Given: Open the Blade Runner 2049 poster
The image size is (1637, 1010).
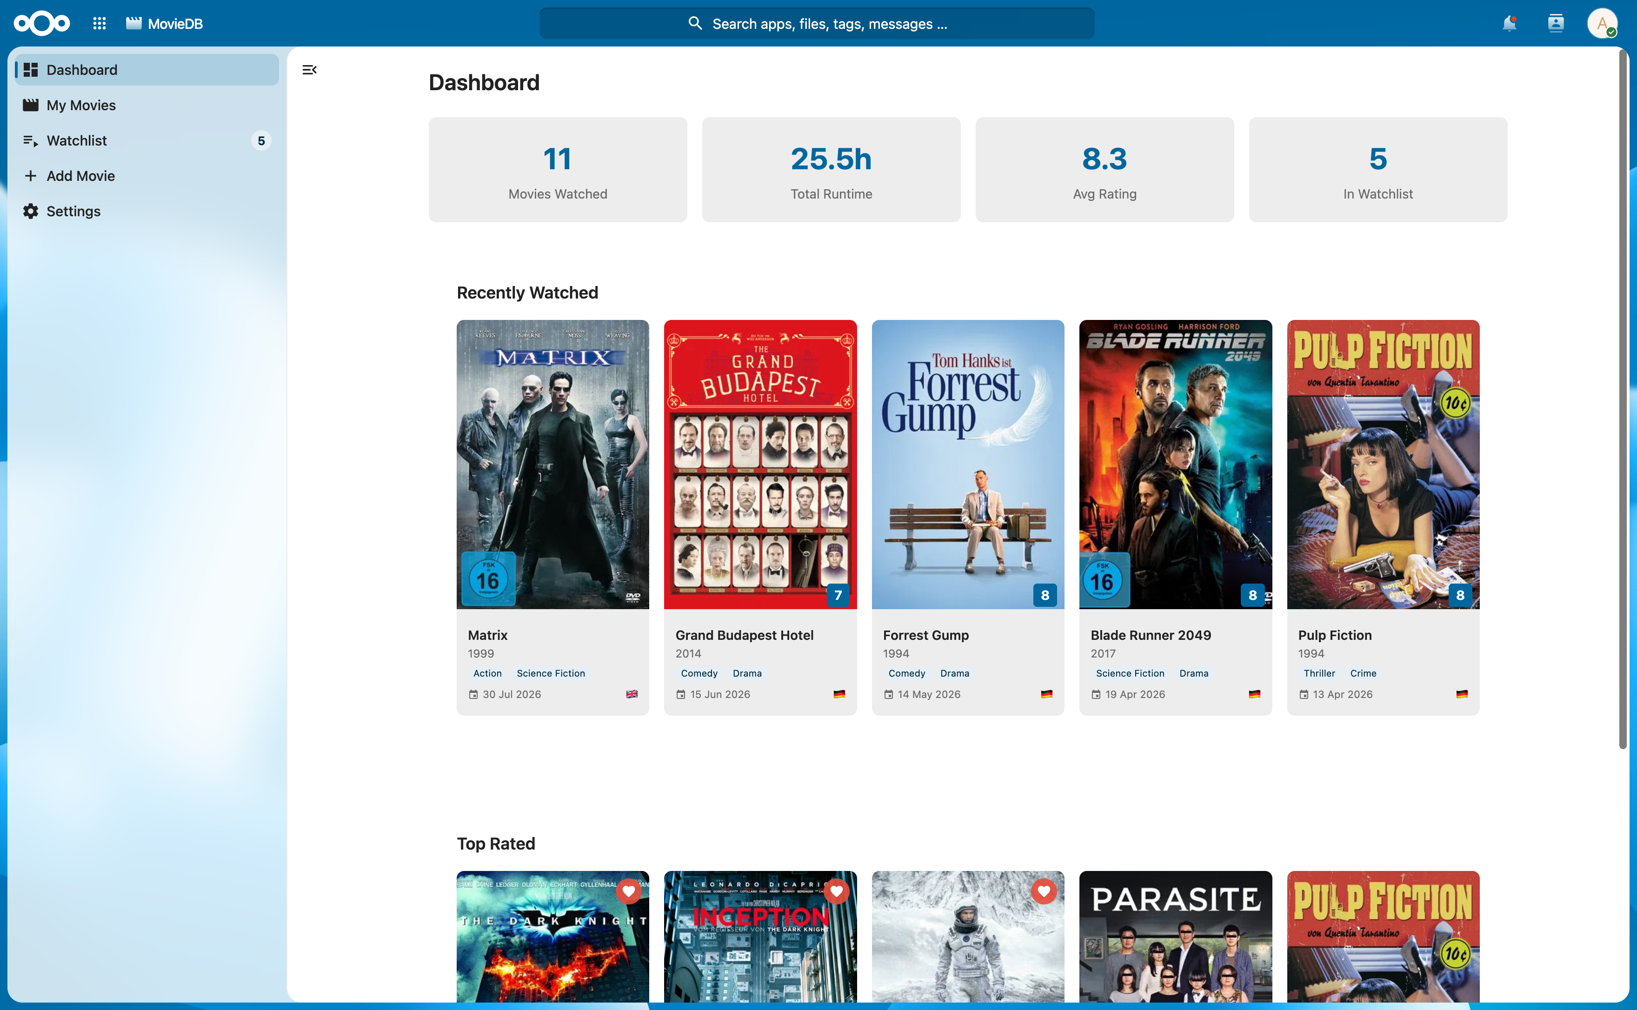Looking at the screenshot, I should pos(1176,464).
